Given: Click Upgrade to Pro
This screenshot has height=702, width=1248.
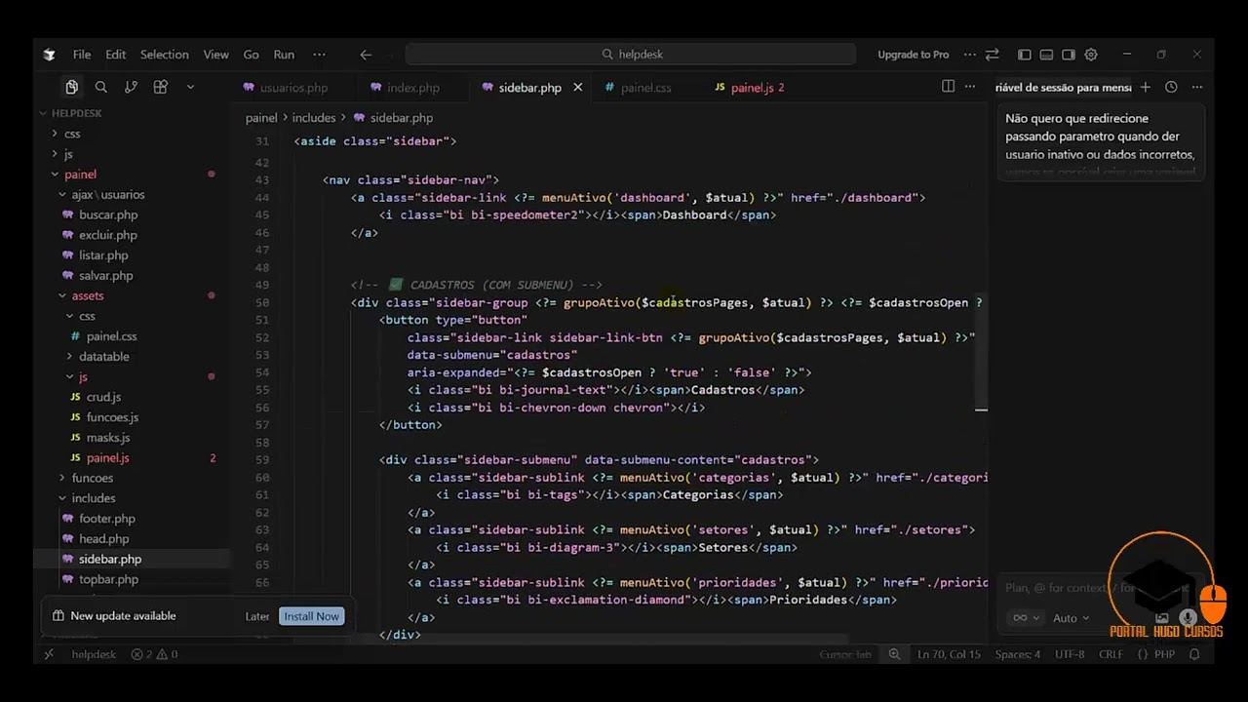Looking at the screenshot, I should [x=913, y=55].
